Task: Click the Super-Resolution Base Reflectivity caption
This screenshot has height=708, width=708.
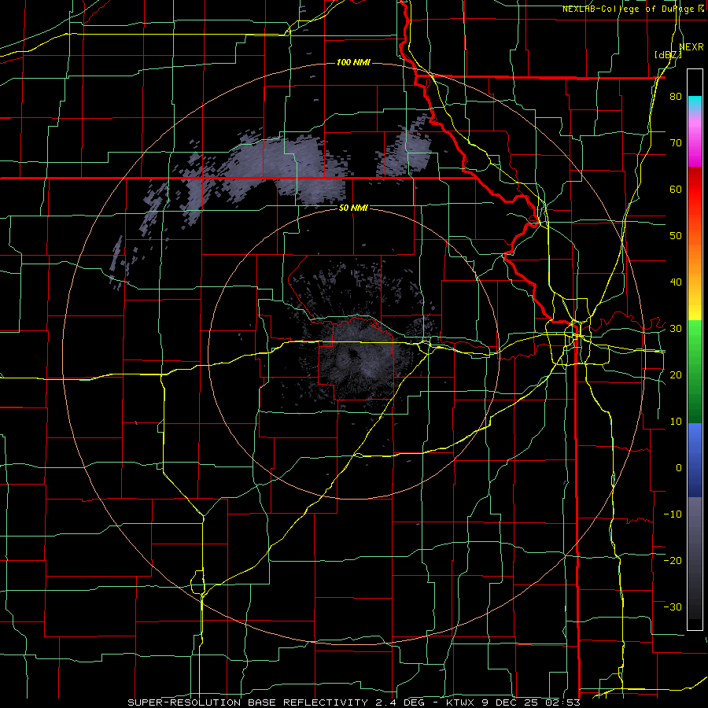Action: pyautogui.click(x=353, y=702)
